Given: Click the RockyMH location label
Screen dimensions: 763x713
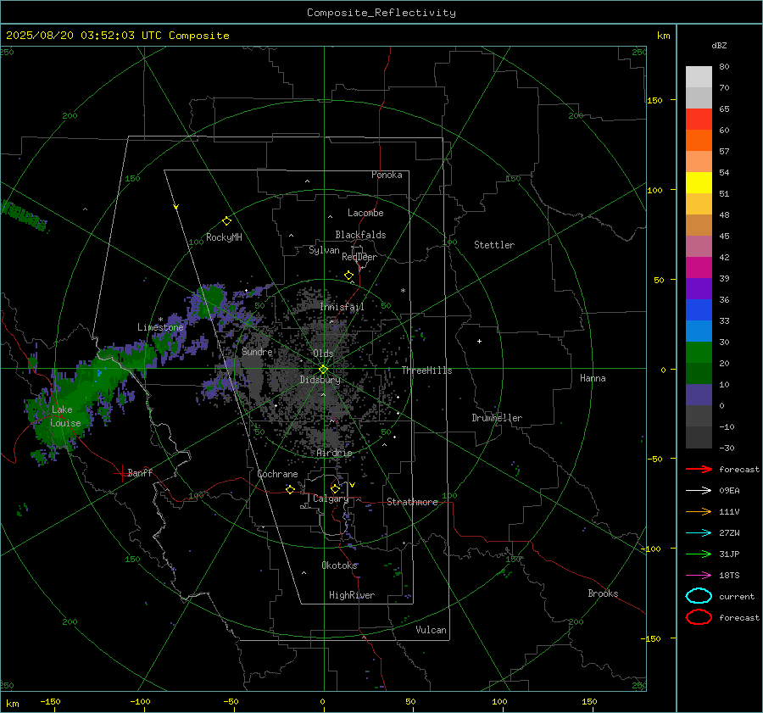Looking at the screenshot, I should click(224, 237).
